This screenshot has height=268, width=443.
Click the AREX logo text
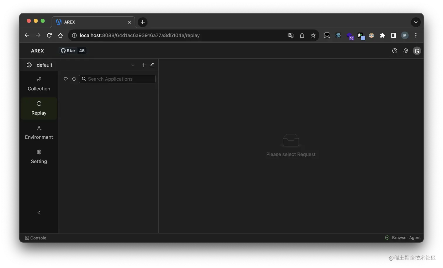[x=38, y=51]
